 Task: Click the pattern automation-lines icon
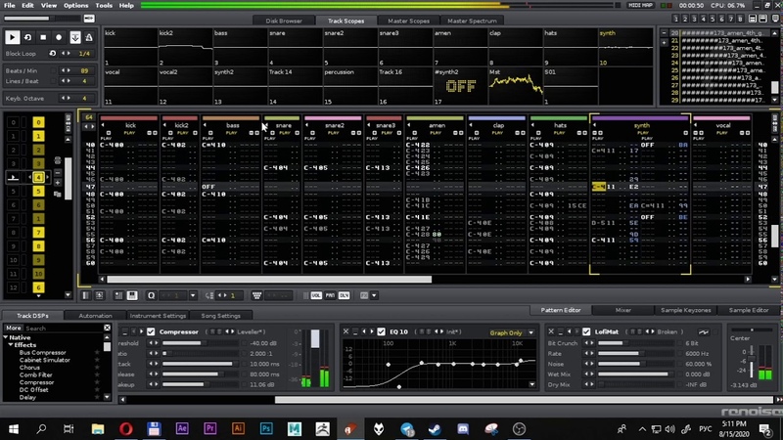[118, 296]
